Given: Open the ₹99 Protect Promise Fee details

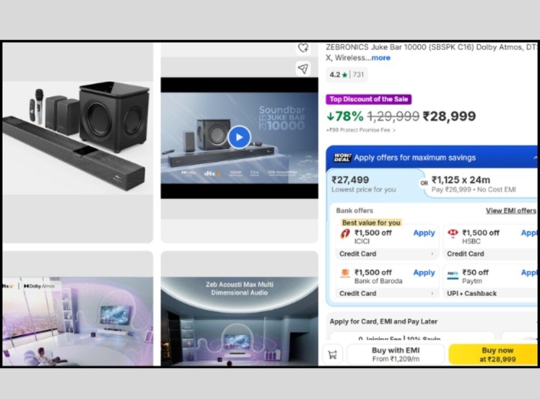Looking at the screenshot, I should (x=361, y=130).
